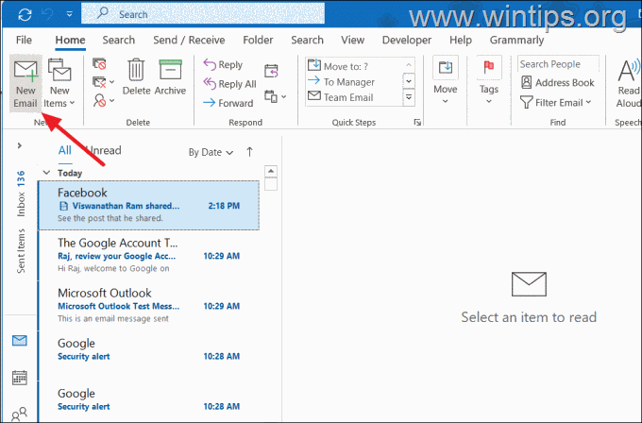Open the Sent Items folder
642x423 pixels.
click(x=21, y=250)
